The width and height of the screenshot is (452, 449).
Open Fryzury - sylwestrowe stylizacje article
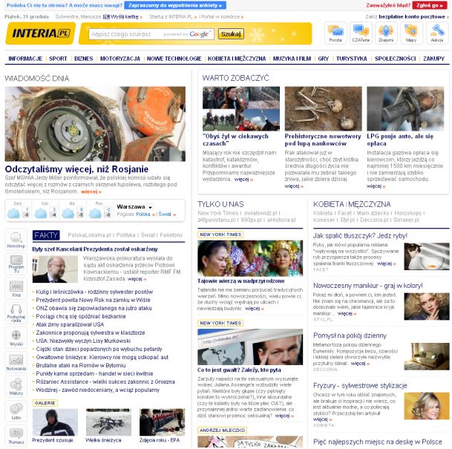pyautogui.click(x=360, y=386)
